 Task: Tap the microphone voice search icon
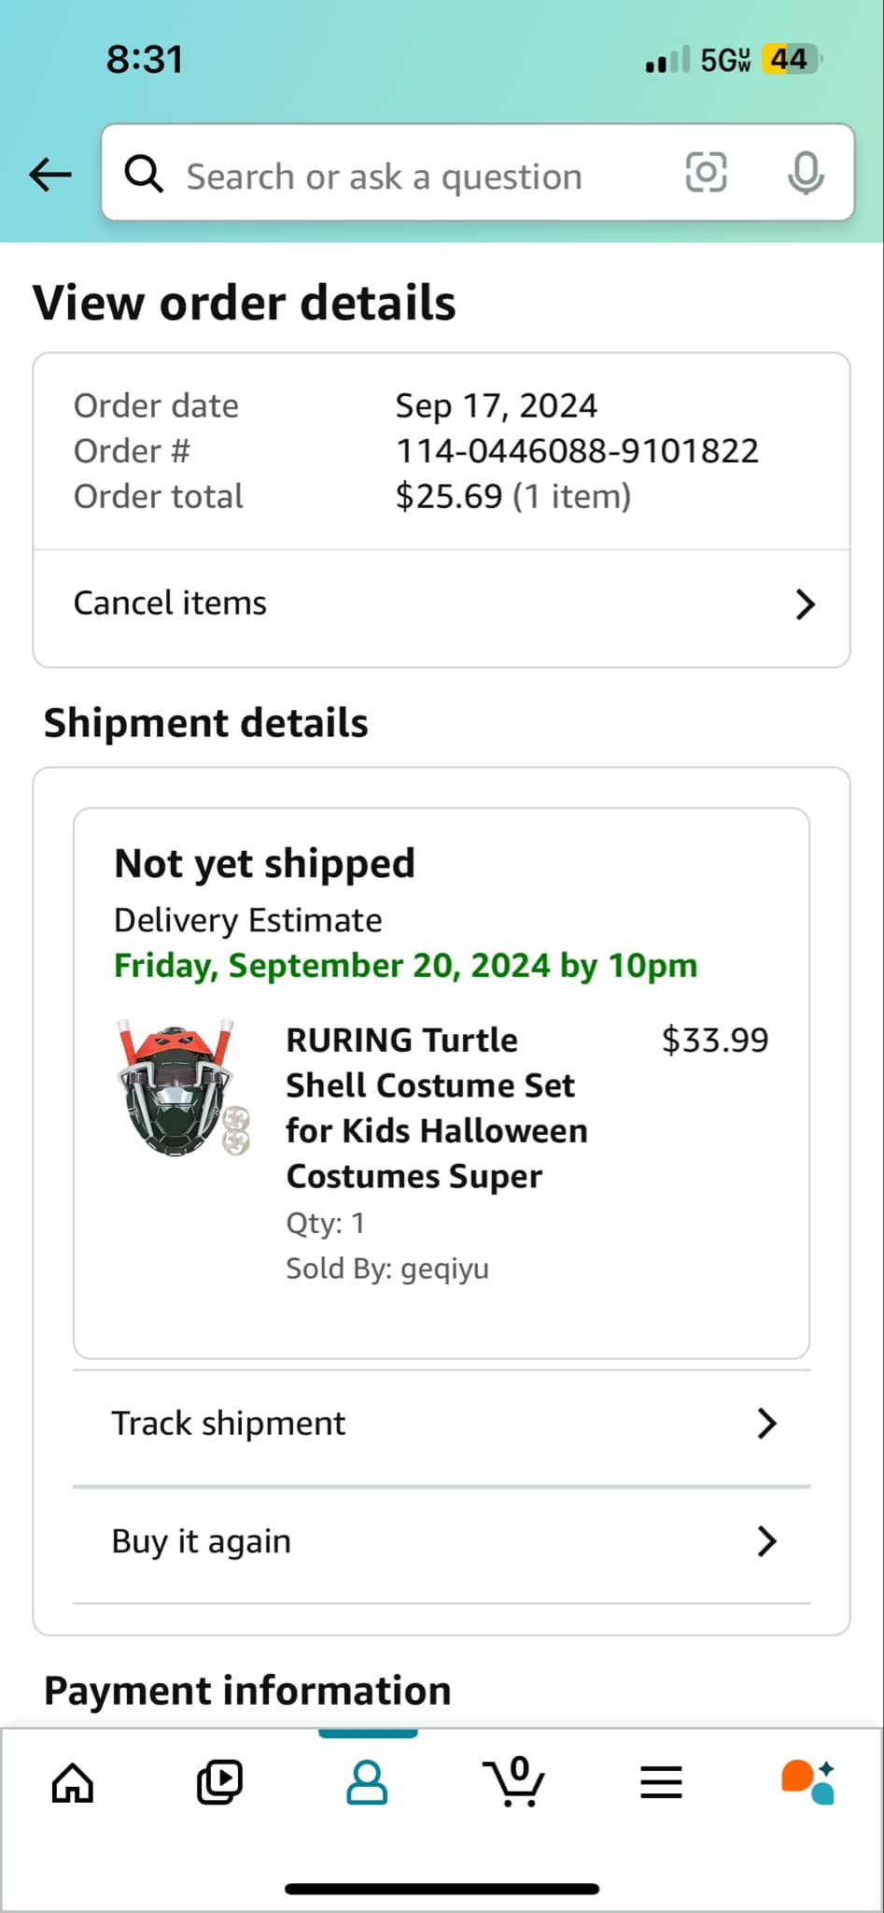point(805,173)
